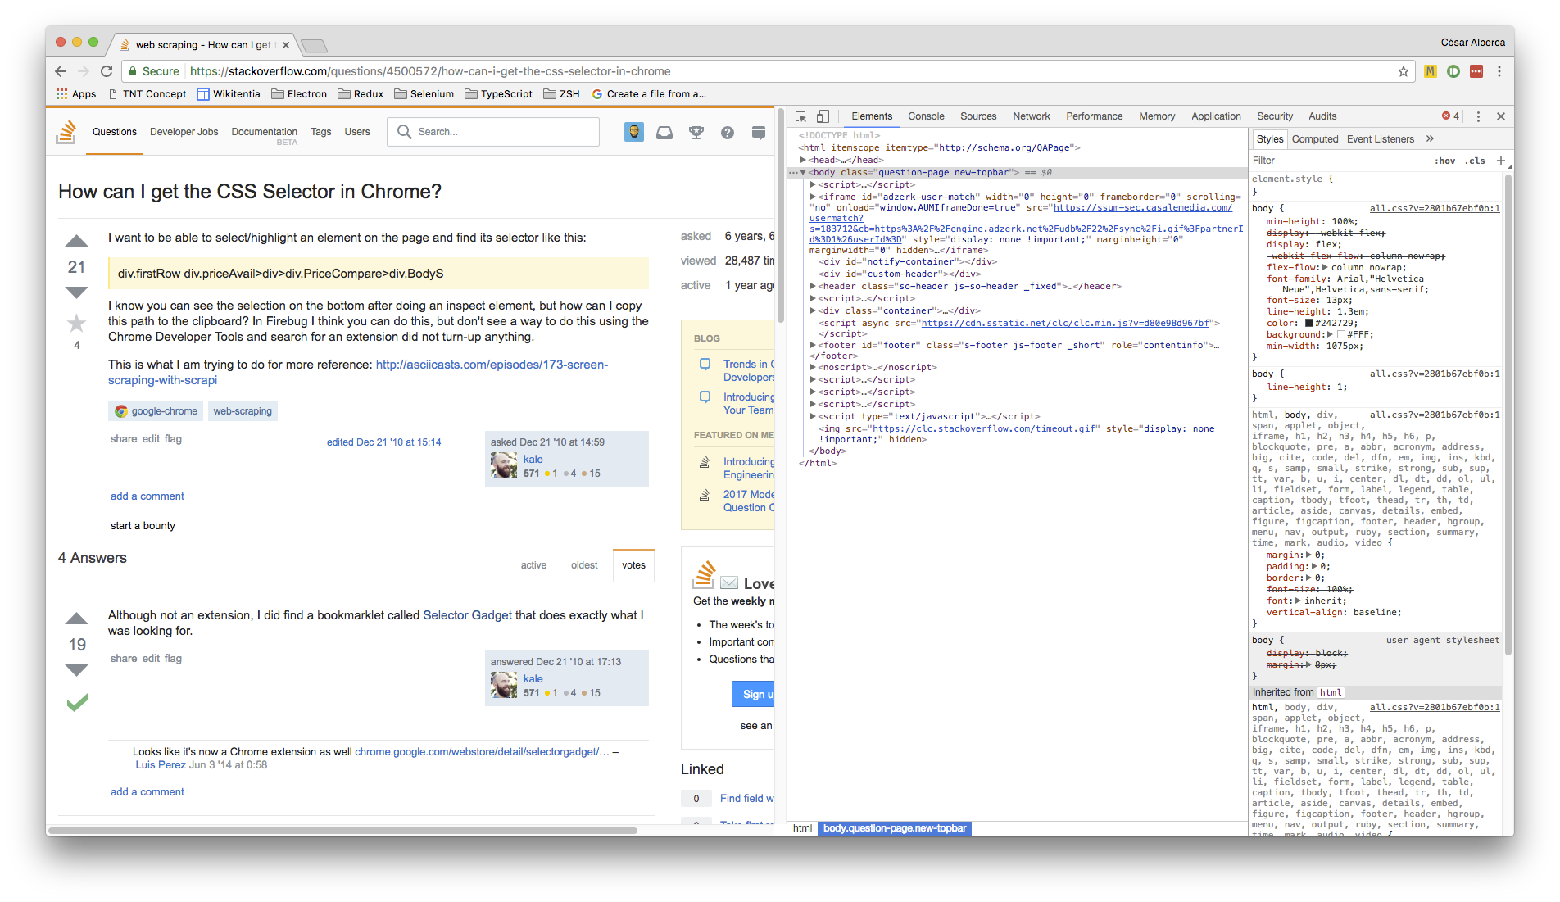Screen dimensions: 1560x902
Task: Click the Stack Overflow search box
Action: coord(493,132)
